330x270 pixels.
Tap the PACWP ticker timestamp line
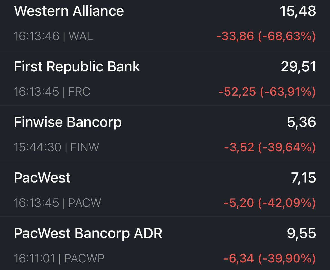59,258
